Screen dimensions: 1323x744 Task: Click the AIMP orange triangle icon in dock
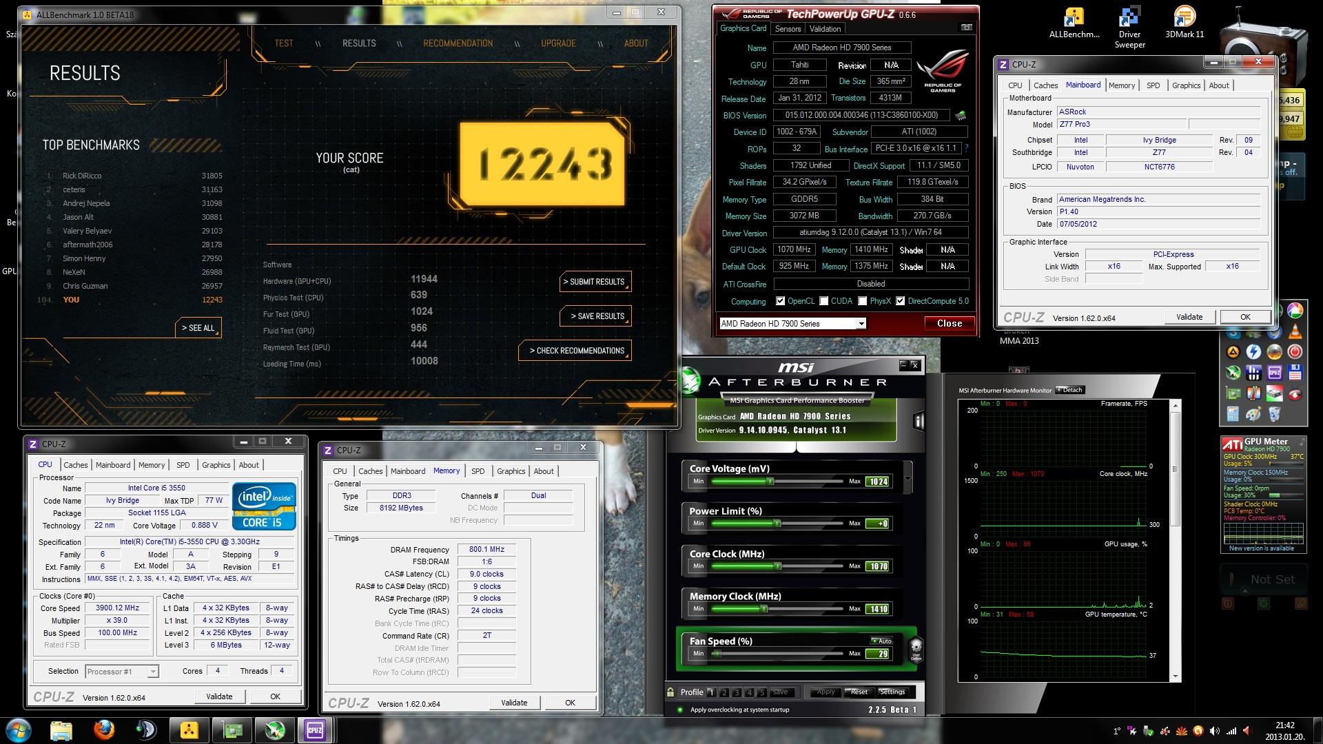[x=1233, y=352]
